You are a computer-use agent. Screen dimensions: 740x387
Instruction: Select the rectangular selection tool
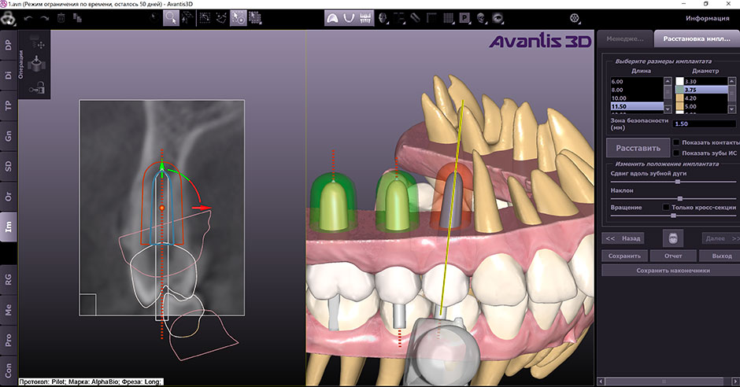[x=205, y=18]
